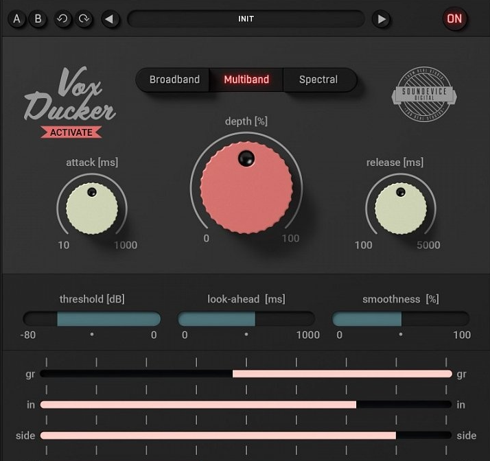Toggle the ON power button

pyautogui.click(x=454, y=19)
